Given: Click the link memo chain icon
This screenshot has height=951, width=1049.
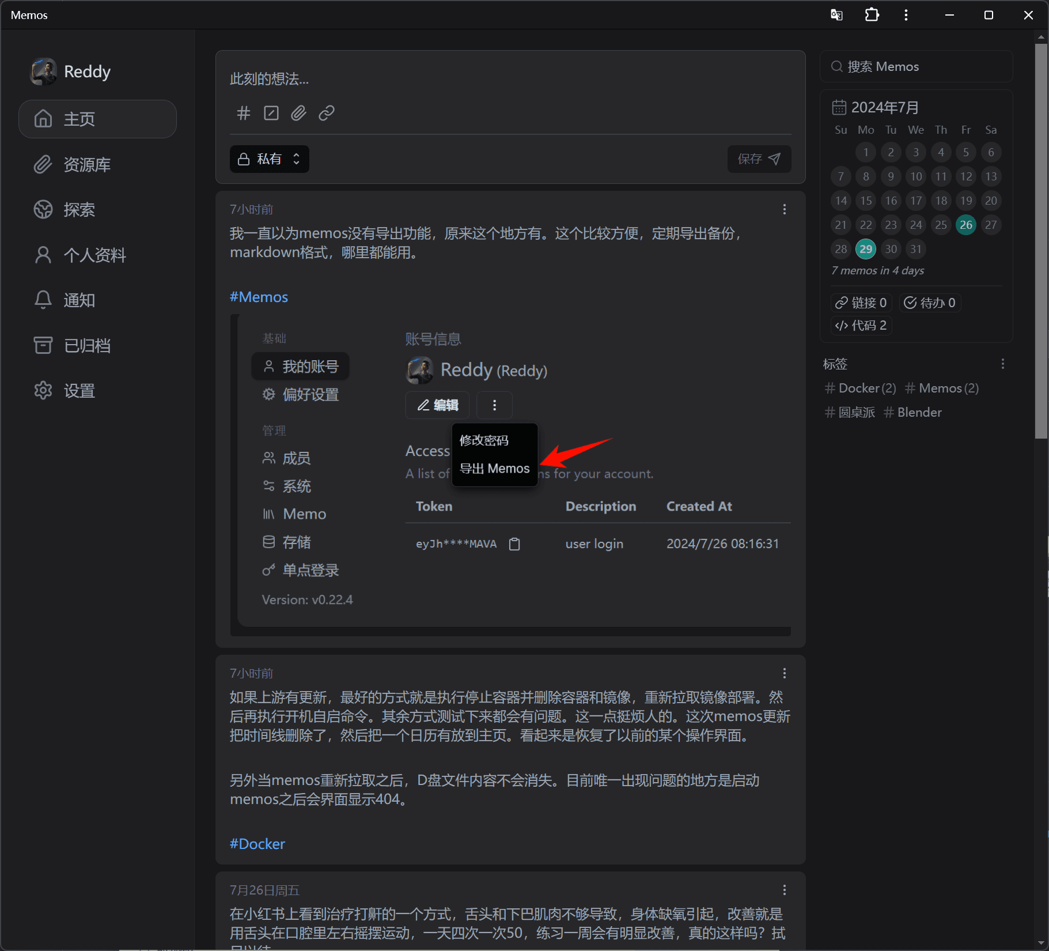Looking at the screenshot, I should [326, 113].
